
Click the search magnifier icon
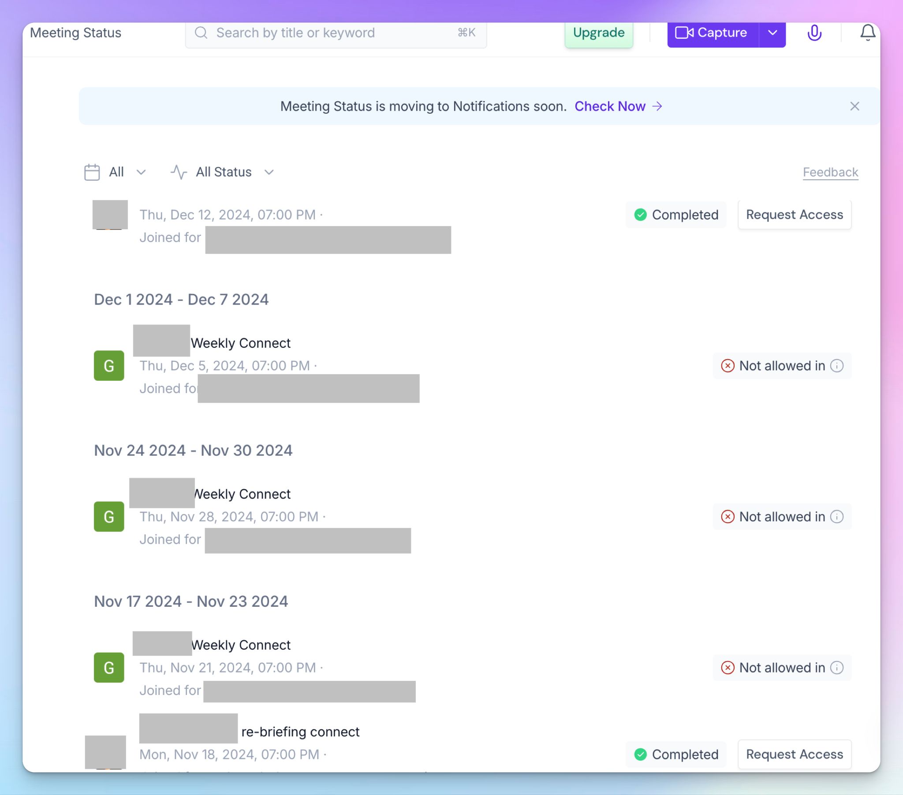(201, 33)
